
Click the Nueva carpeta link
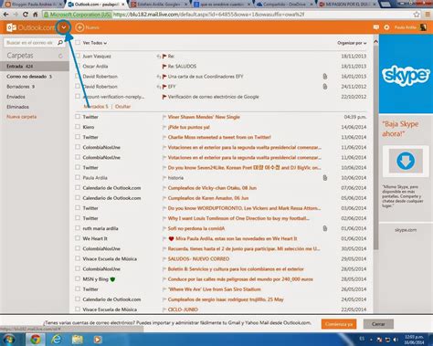pos(22,117)
